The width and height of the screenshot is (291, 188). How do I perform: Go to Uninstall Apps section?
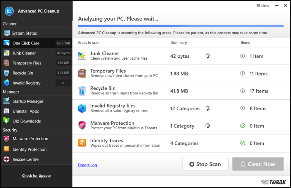(x=26, y=111)
